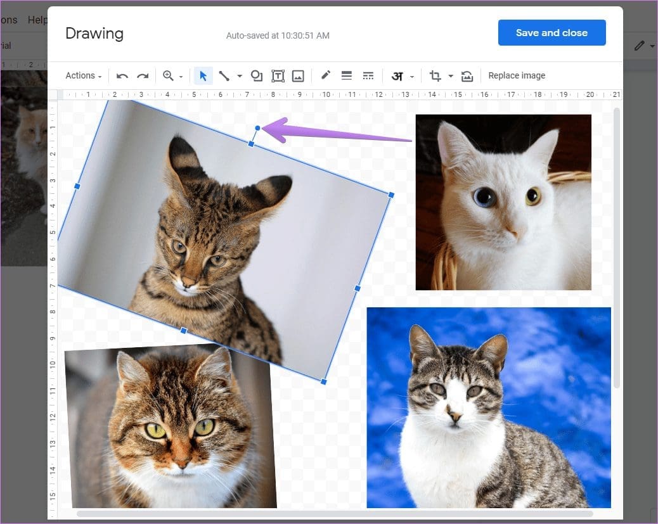This screenshot has height=524, width=658.
Task: Open the Actions menu
Action: pyautogui.click(x=81, y=75)
